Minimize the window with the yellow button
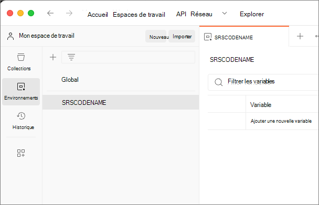319x205 pixels. (20, 13)
